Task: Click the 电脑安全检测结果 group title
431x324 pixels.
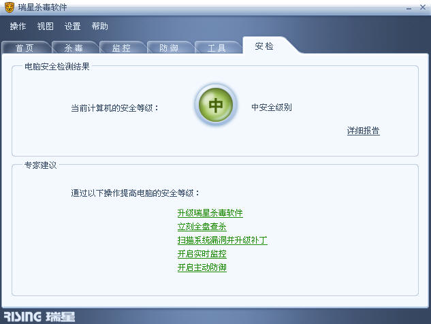Action: click(x=57, y=67)
